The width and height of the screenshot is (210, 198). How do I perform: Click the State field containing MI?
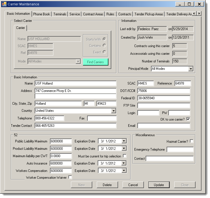coord(89,104)
